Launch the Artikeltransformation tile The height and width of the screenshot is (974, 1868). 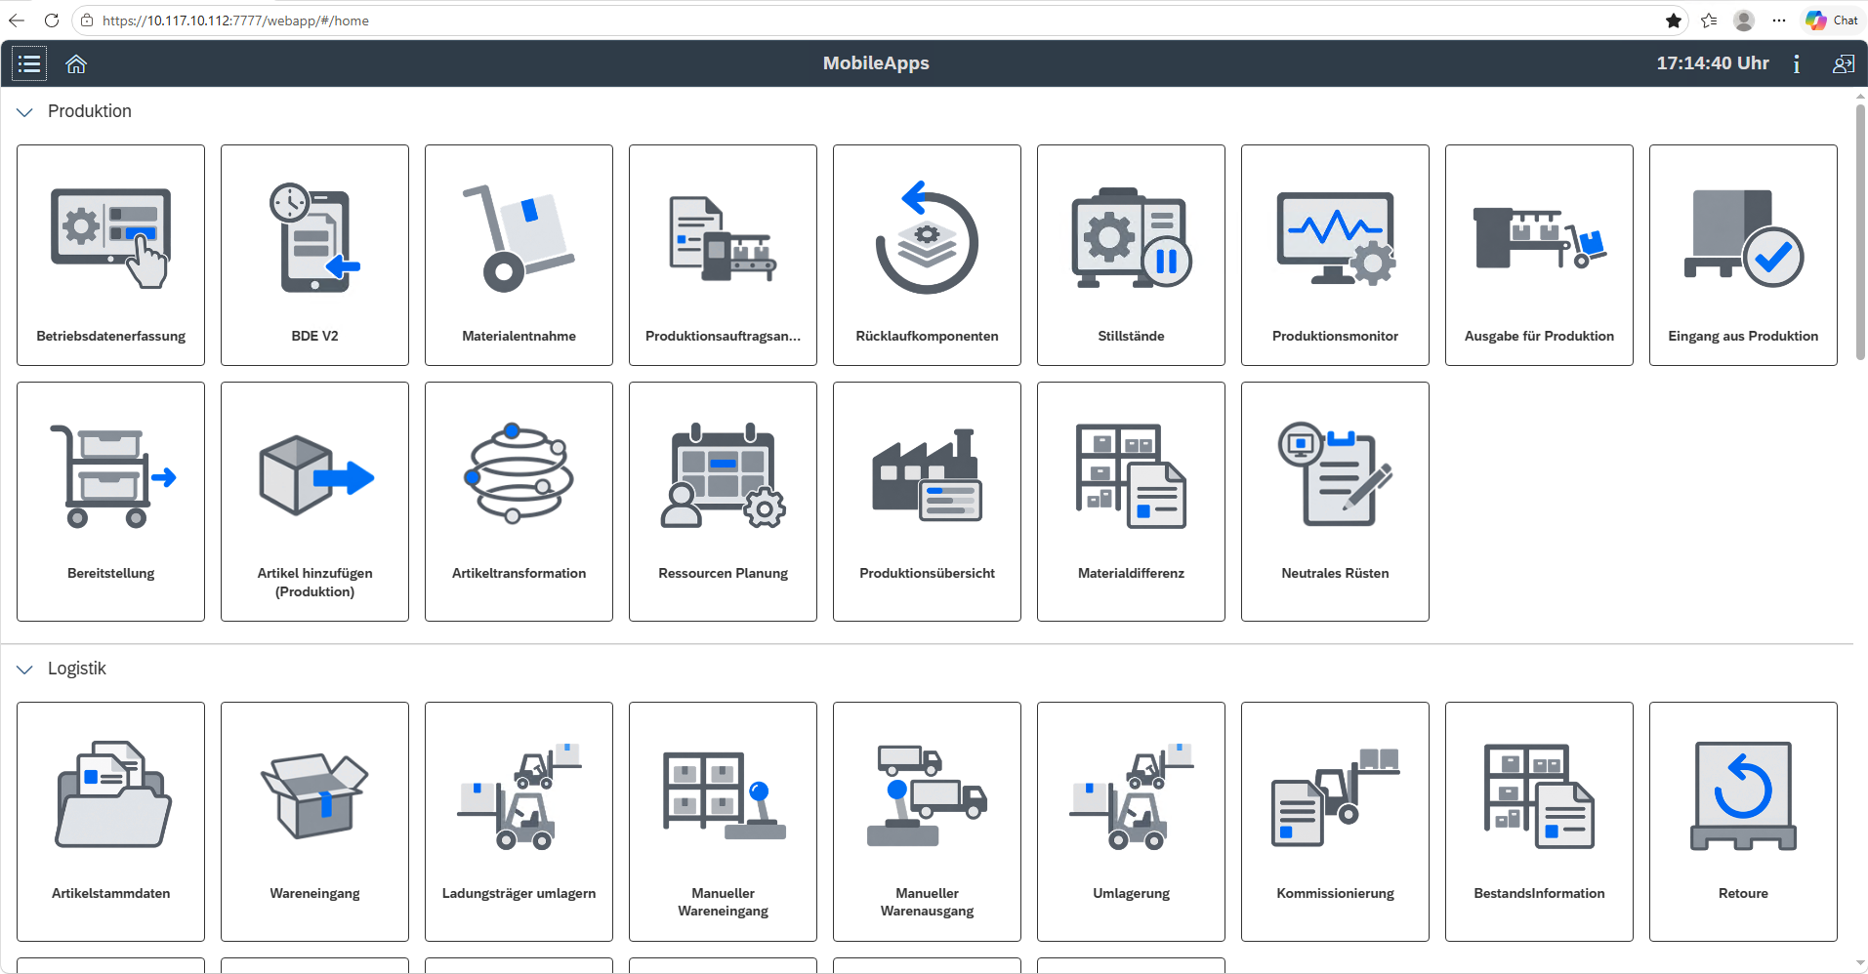pyautogui.click(x=519, y=502)
